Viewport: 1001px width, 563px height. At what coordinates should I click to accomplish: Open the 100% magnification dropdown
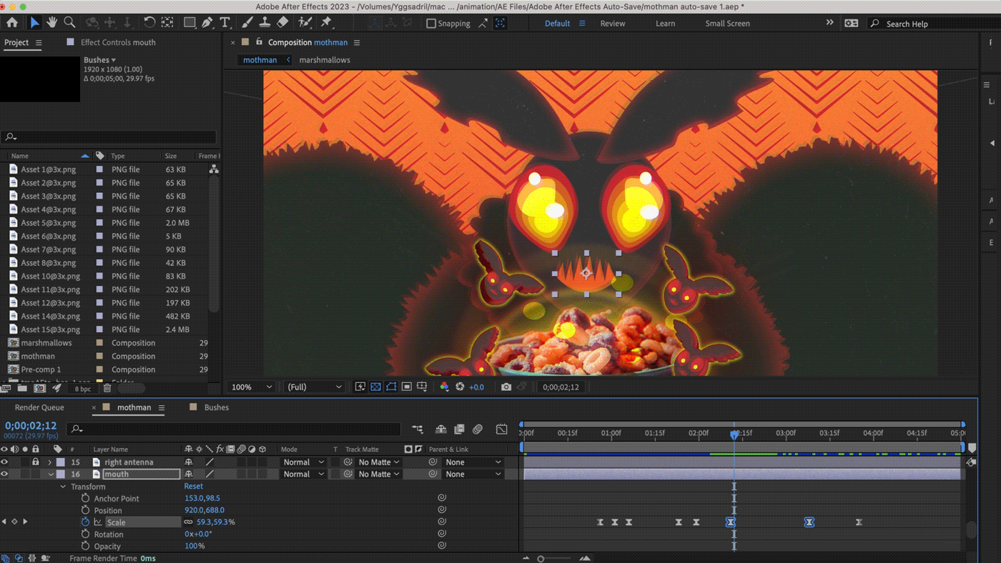pyautogui.click(x=252, y=387)
